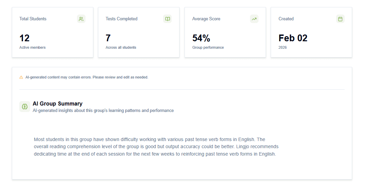Click the AI-generated content disclaimer text

87,77
